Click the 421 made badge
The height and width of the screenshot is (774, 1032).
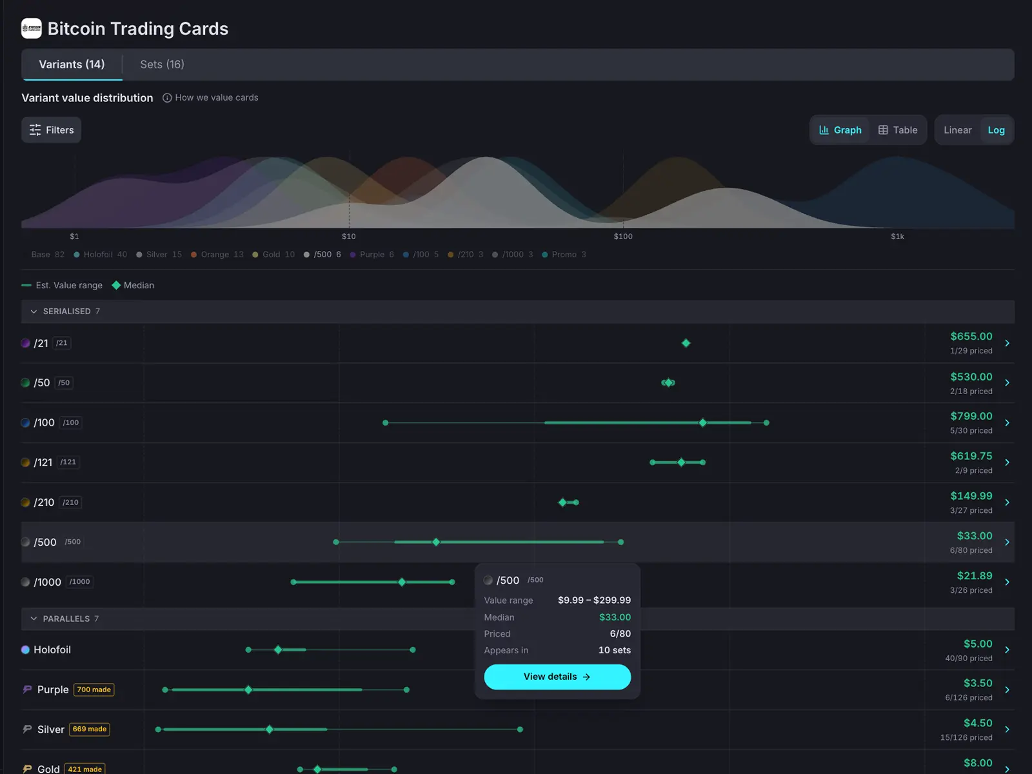(x=85, y=769)
